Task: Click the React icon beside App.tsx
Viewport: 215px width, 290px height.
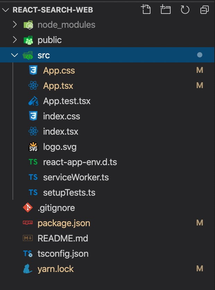Action: (x=33, y=85)
